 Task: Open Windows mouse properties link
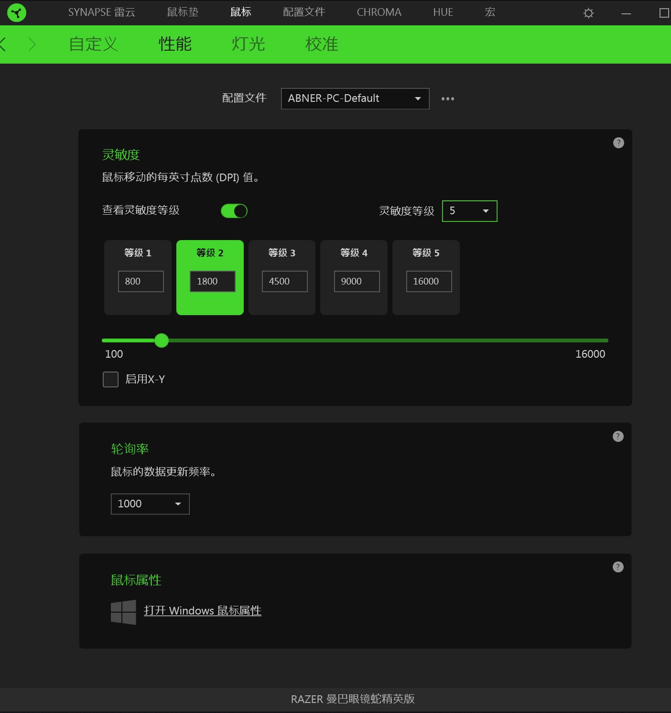203,611
